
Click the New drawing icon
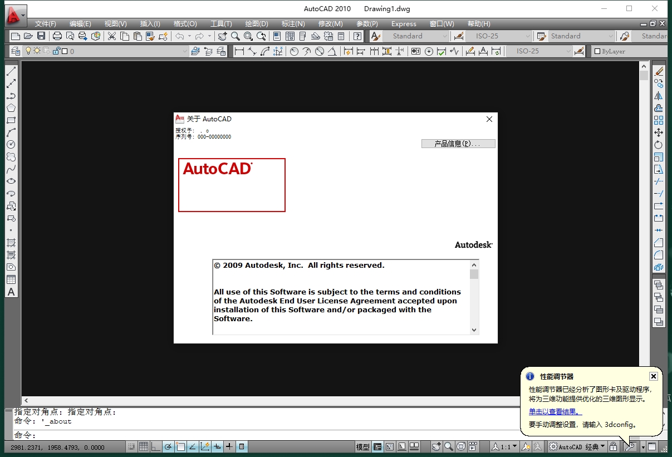[16, 36]
